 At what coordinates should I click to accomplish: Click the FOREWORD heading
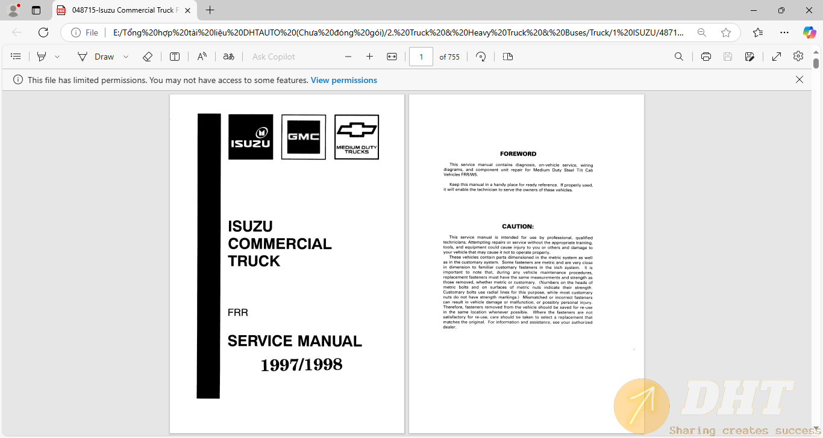pyautogui.click(x=518, y=154)
